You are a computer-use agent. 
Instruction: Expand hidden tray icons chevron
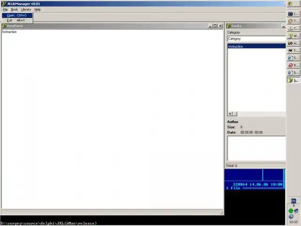[x=293, y=205]
